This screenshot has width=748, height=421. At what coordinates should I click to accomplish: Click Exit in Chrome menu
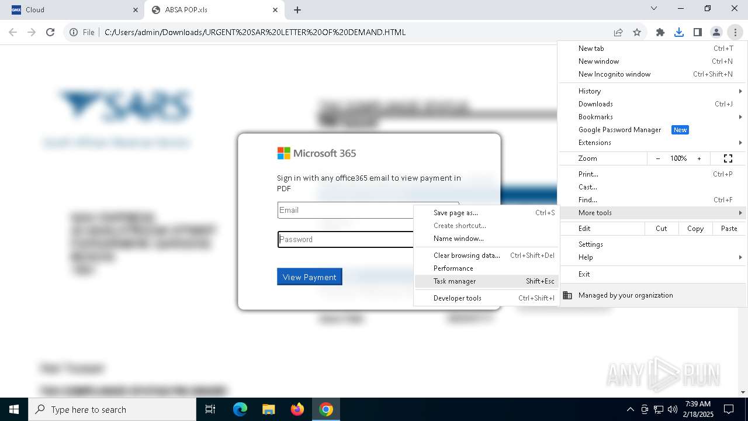pos(652,274)
